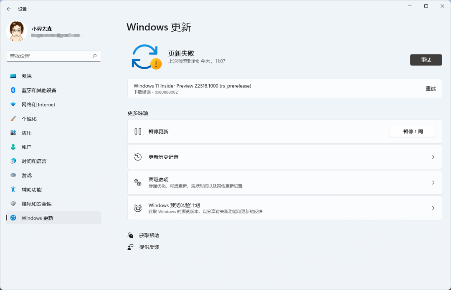Click the Wi-Fi network icon in sidebar
Viewport: 451px width, 290px height.
pyautogui.click(x=13, y=105)
